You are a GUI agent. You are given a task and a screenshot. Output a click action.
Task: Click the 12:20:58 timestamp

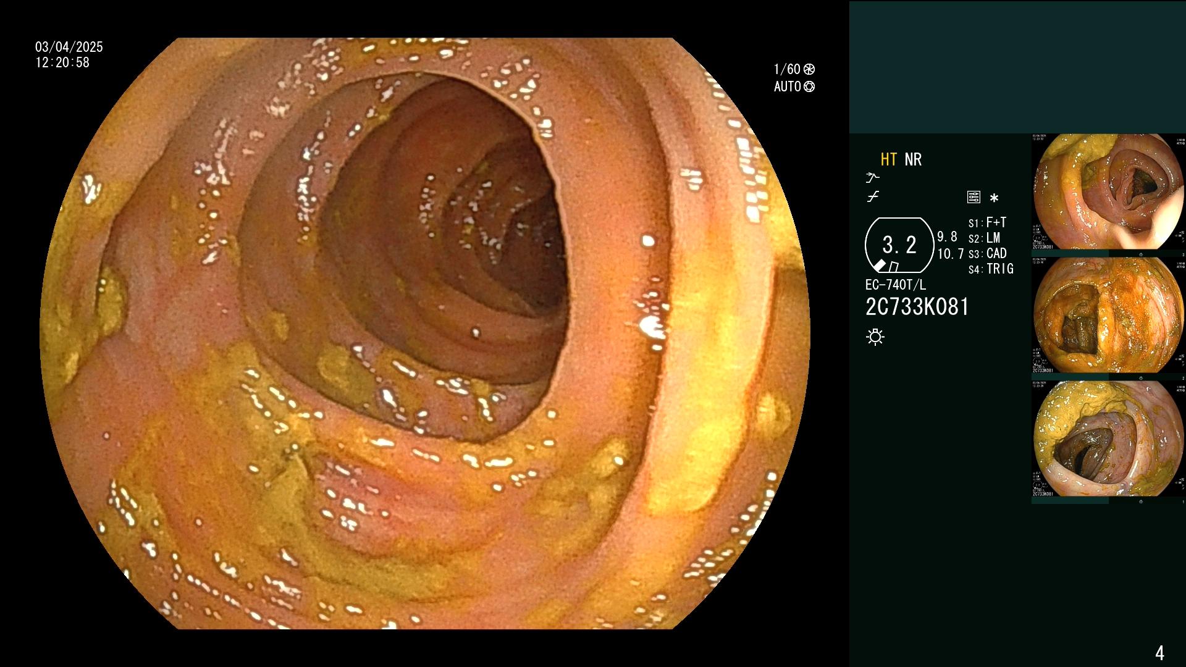(x=62, y=62)
